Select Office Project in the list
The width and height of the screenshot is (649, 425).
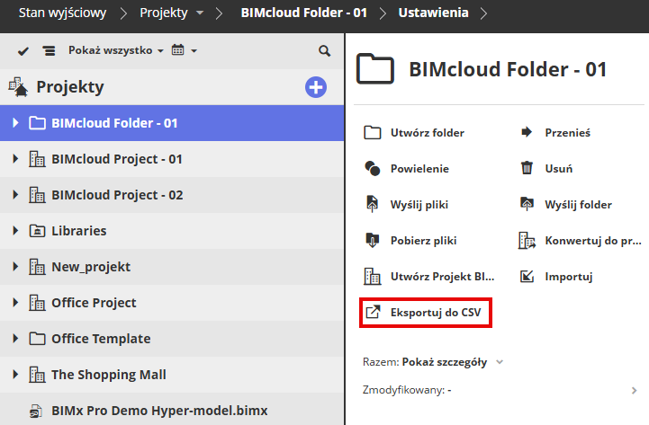(172, 303)
